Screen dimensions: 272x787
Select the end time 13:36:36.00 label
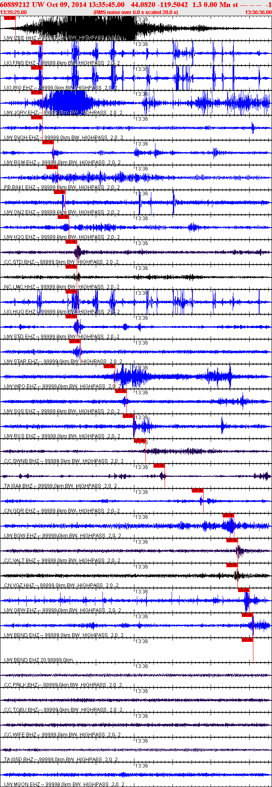coord(258,12)
